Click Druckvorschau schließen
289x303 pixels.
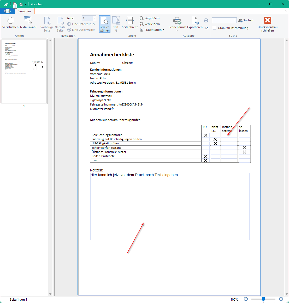coord(268,24)
